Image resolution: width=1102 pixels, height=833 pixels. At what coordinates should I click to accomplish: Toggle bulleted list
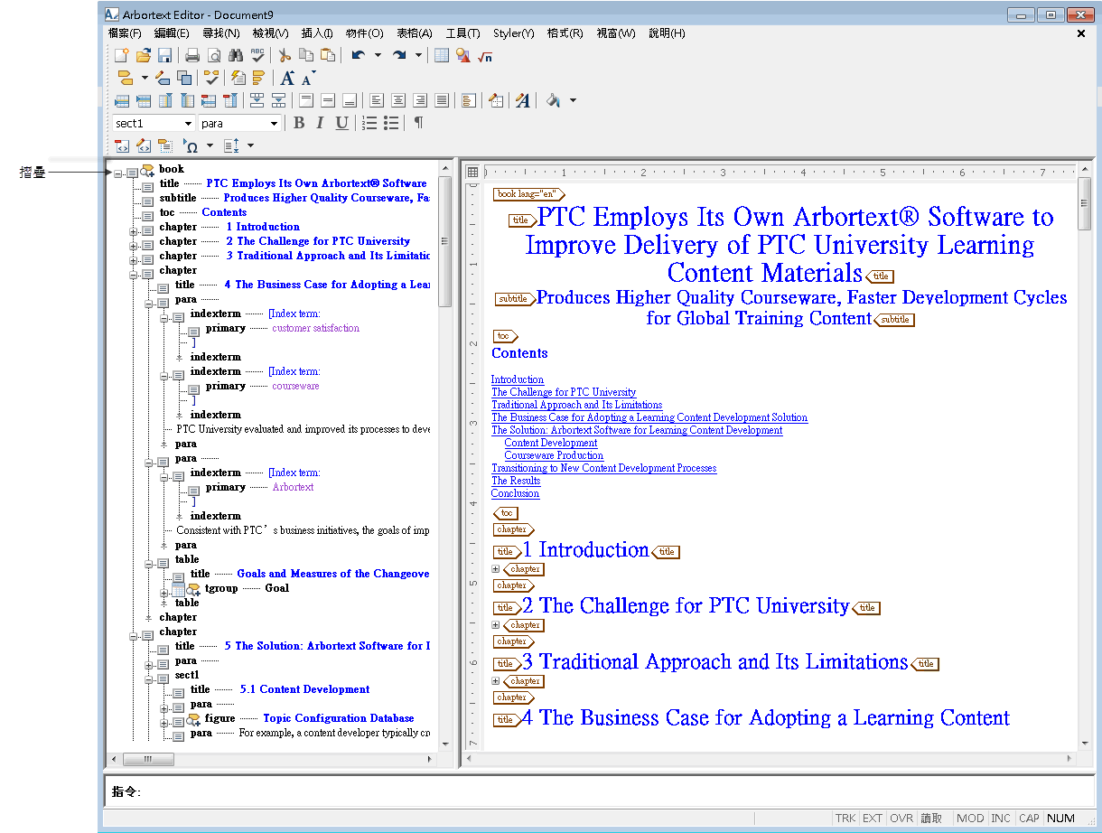tap(391, 123)
